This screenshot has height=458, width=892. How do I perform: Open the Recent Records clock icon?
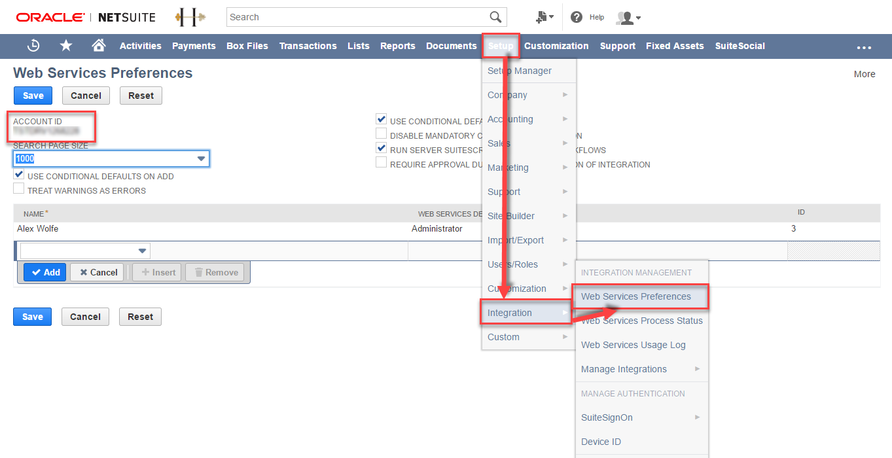33,46
